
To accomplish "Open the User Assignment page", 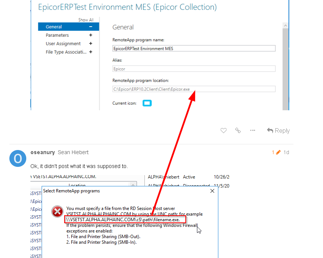I will click(63, 43).
